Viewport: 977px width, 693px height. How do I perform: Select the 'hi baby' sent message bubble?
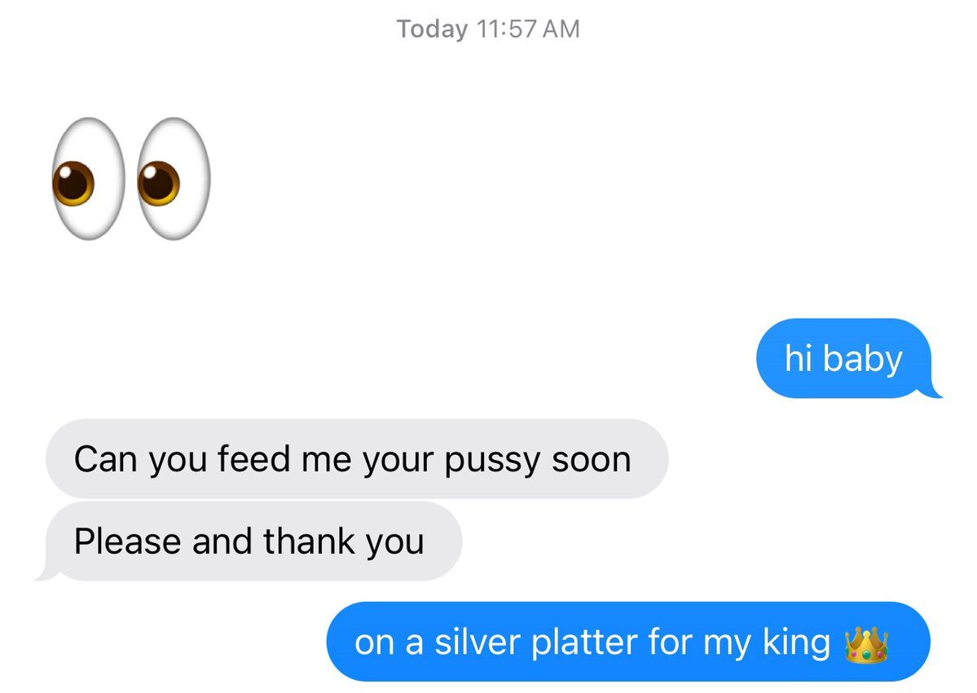tap(844, 359)
